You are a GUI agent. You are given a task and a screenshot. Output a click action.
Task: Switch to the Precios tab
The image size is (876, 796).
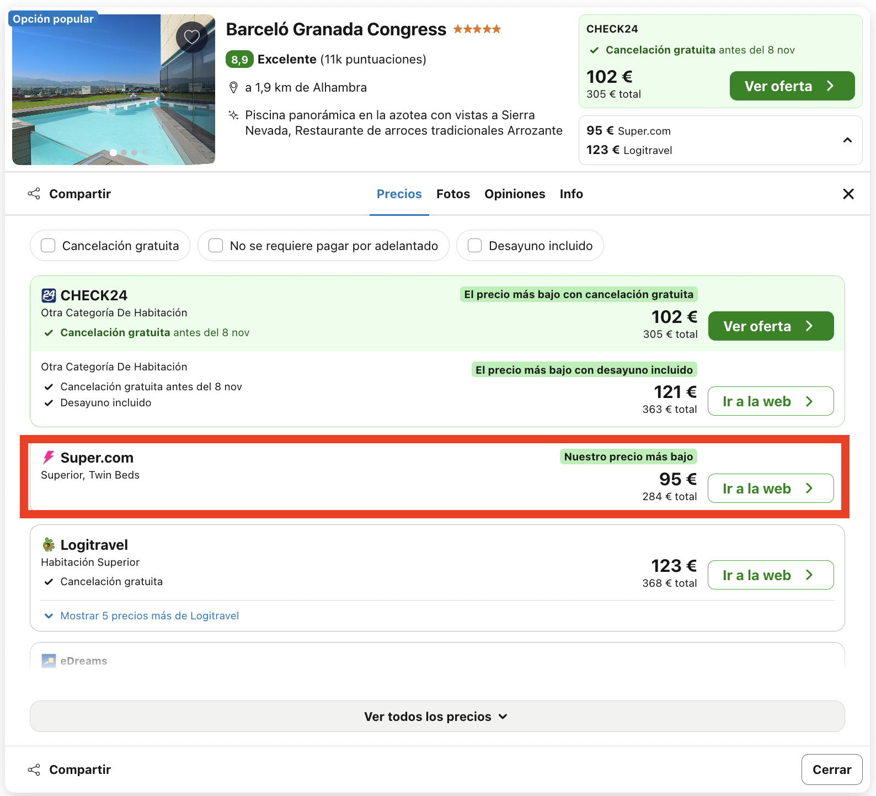(399, 194)
